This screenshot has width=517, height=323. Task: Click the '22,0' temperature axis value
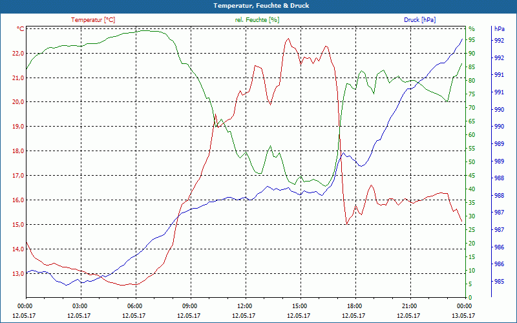(x=18, y=54)
